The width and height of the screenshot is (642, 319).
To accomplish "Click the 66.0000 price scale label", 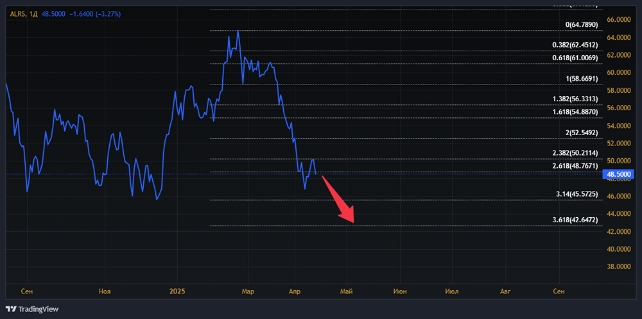I will pos(618,20).
